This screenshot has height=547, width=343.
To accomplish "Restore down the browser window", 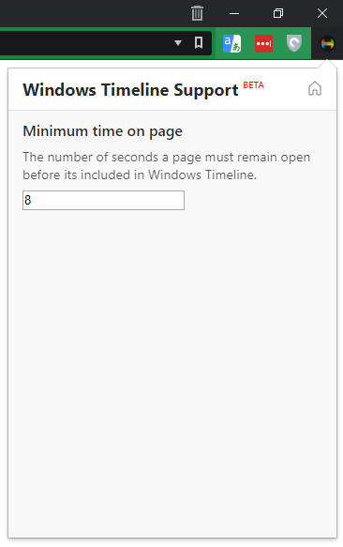I will (x=277, y=14).
